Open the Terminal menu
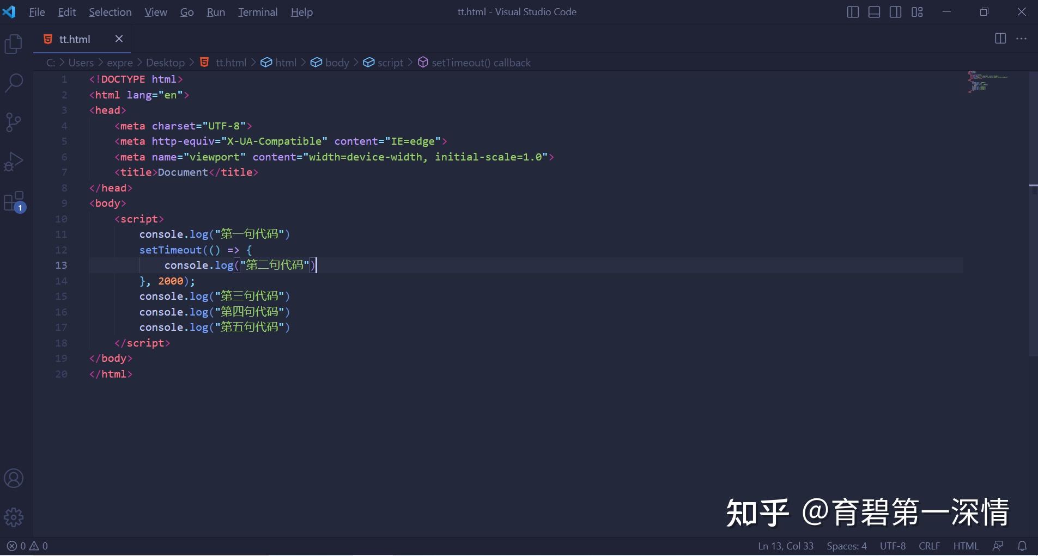This screenshot has height=556, width=1038. coord(258,11)
